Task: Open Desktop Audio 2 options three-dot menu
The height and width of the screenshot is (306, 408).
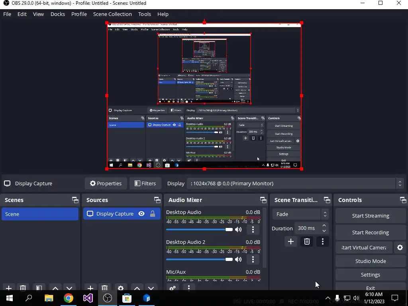Action: pos(253,259)
